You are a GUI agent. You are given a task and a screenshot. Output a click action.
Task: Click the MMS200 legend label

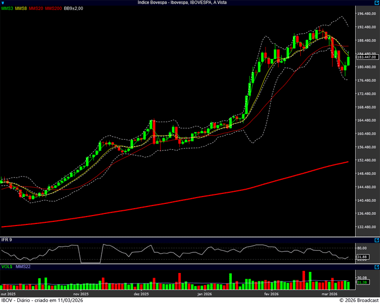(x=53, y=8)
